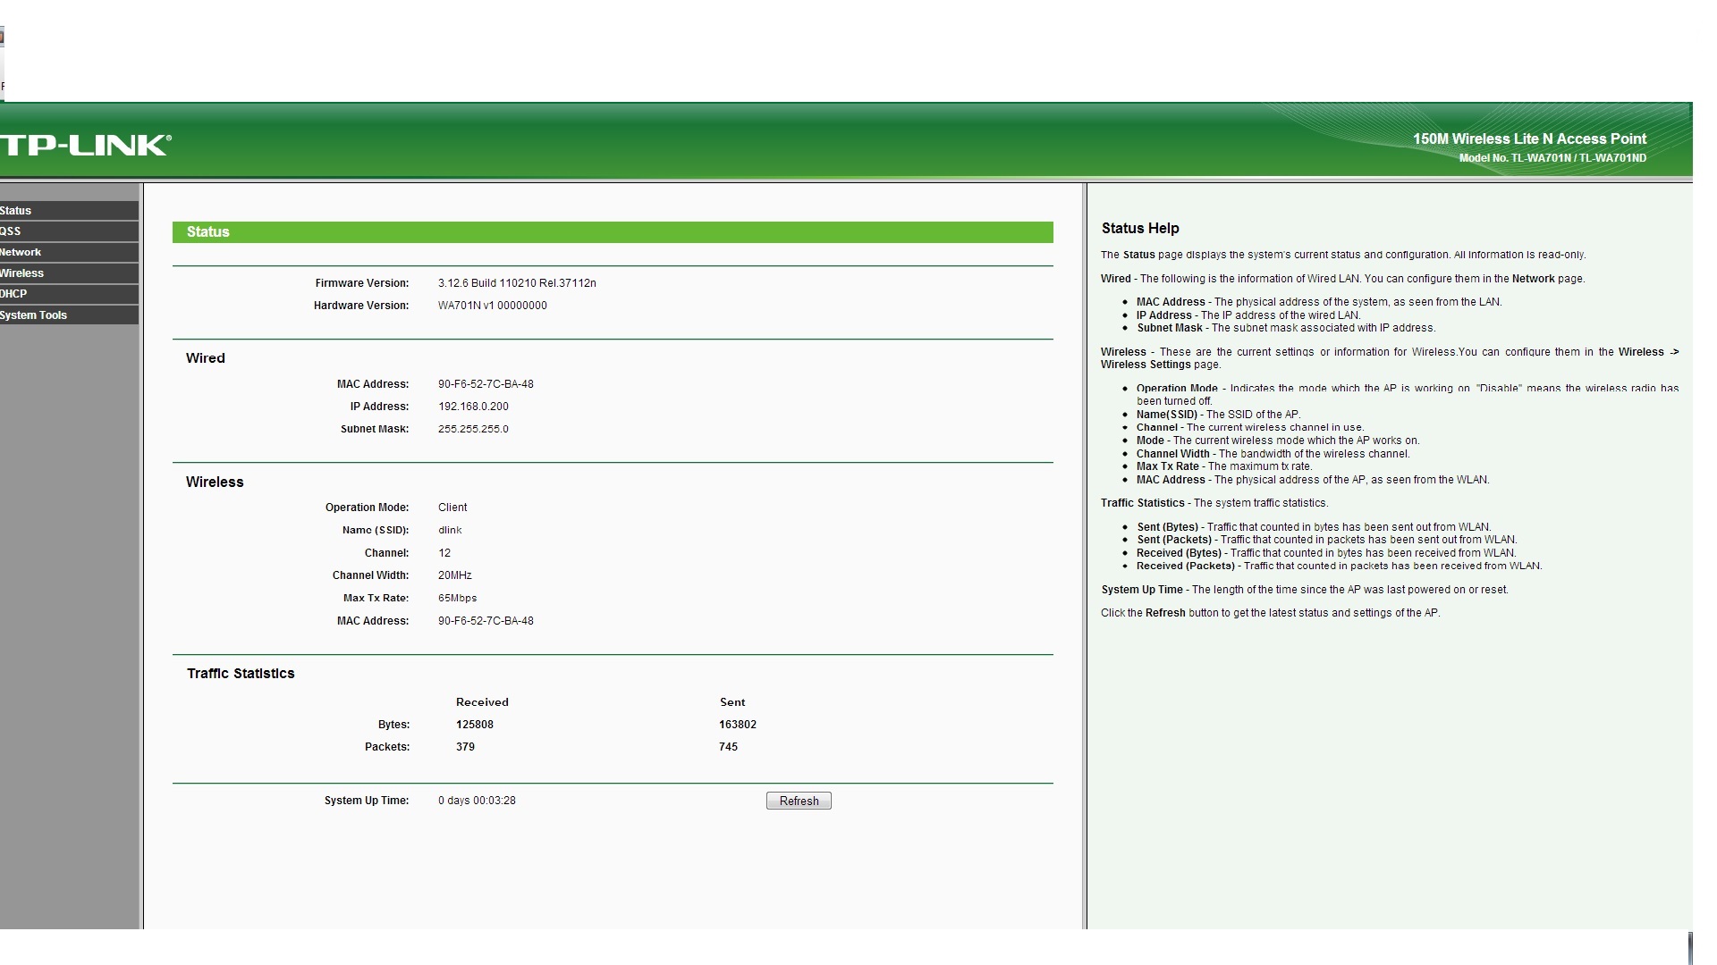Click the Traffic Statistics heading

point(241,674)
